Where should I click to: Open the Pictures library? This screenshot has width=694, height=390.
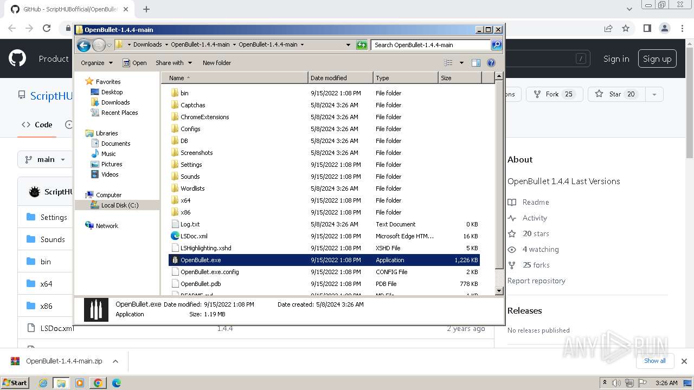[112, 164]
